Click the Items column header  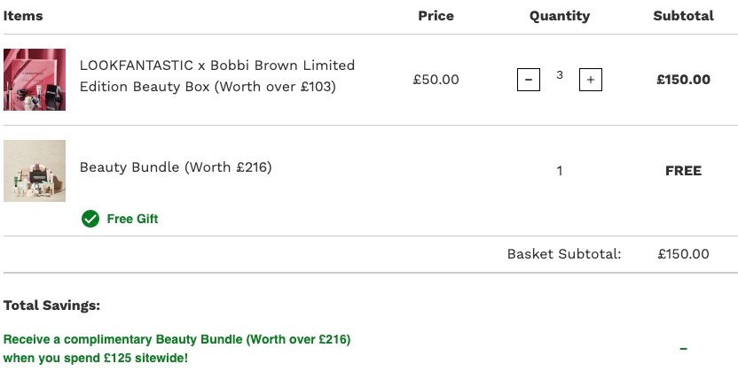tap(23, 16)
